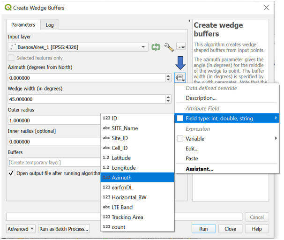Open the Advanced dropdown button

tap(21, 229)
